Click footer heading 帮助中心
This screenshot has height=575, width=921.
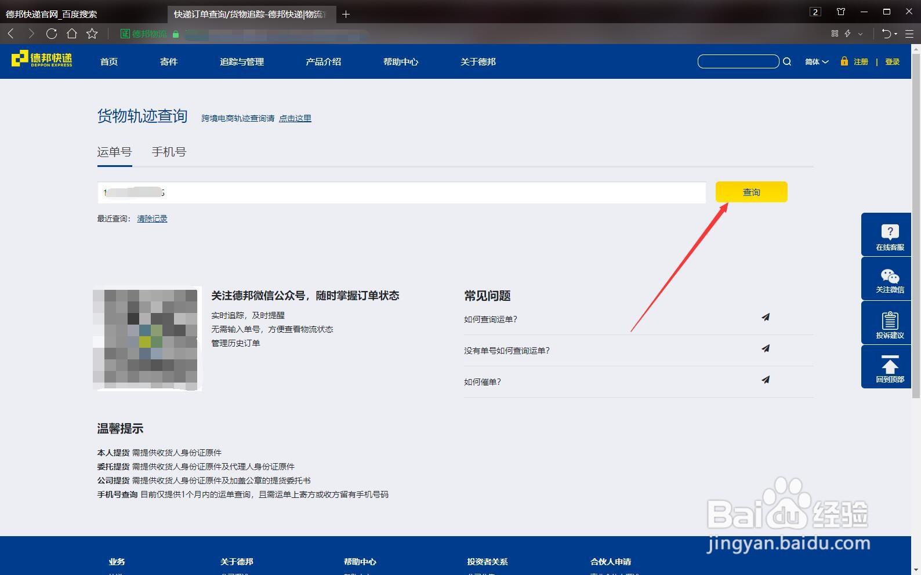360,562
